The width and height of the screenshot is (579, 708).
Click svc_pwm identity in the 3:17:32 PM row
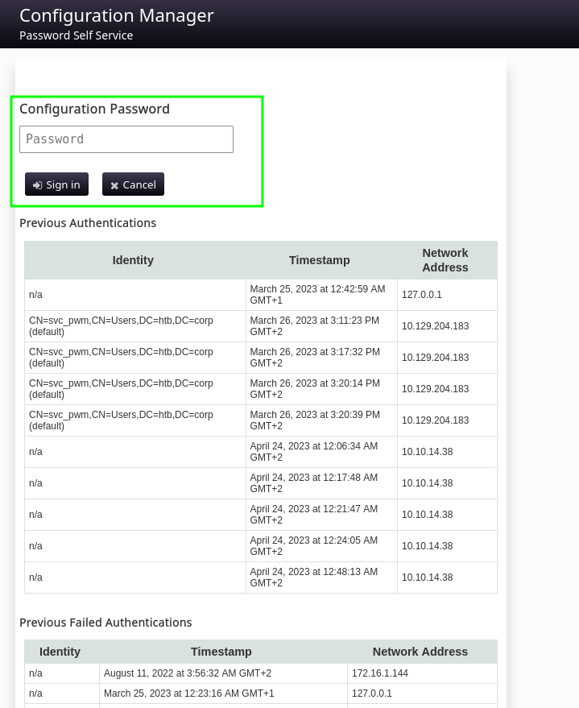click(121, 358)
